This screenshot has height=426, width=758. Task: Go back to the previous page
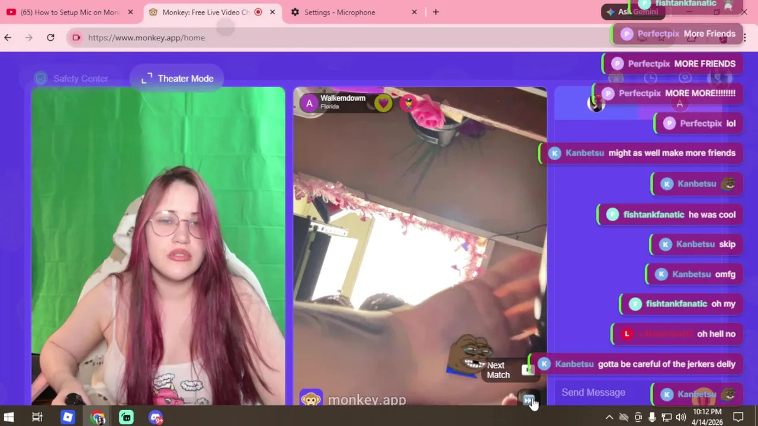tap(8, 37)
